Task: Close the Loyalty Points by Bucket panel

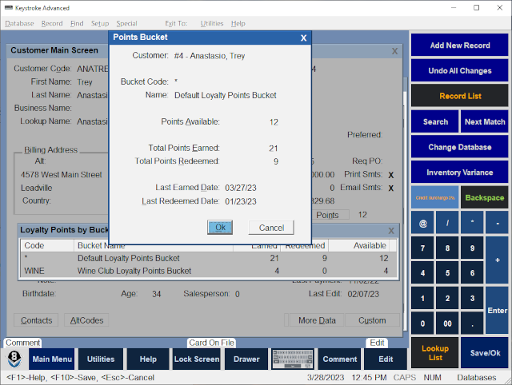Action: tap(391, 231)
